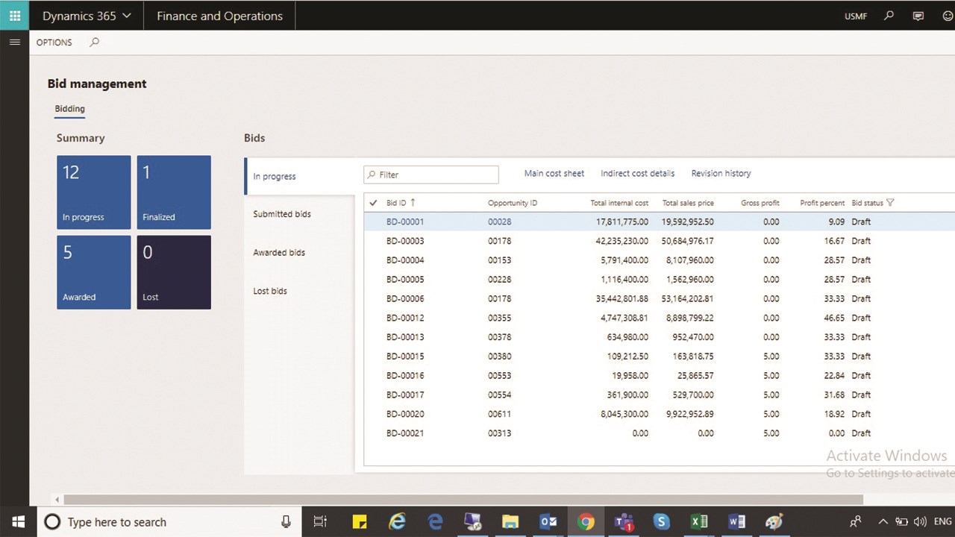Screen dimensions: 955x537
Task: Open Excel from taskbar
Action: click(699, 522)
